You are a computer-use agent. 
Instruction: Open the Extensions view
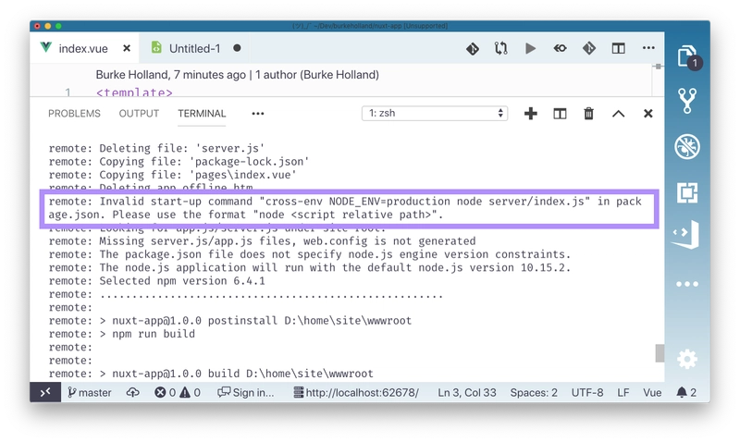pos(686,191)
